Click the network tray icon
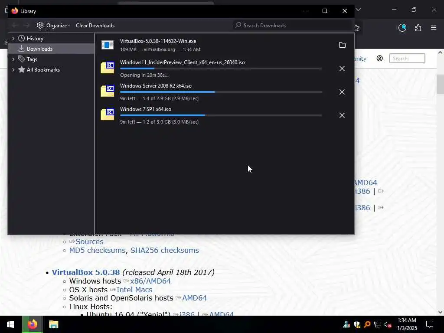This screenshot has width=444, height=333. pyautogui.click(x=378, y=324)
